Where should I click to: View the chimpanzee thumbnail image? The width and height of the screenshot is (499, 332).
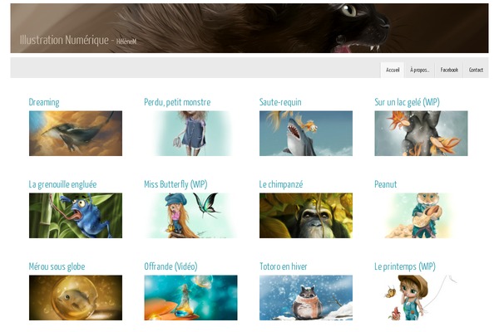point(306,216)
